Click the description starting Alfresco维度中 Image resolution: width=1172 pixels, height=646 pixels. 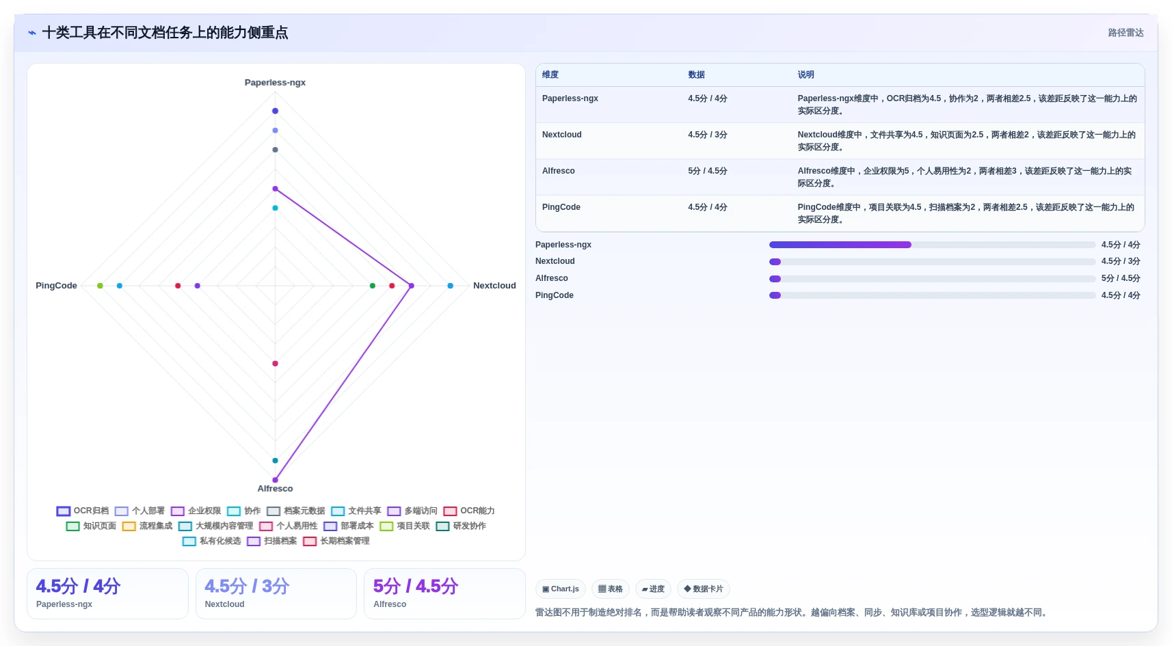[x=965, y=177]
